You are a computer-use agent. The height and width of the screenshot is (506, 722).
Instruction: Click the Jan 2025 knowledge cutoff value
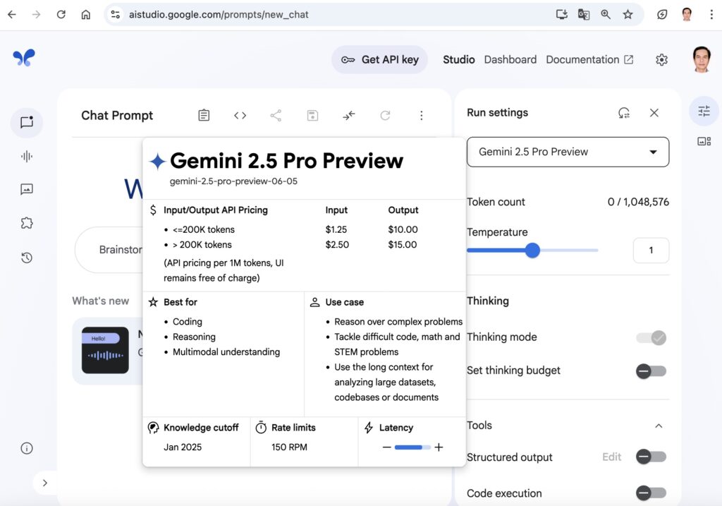coord(183,447)
